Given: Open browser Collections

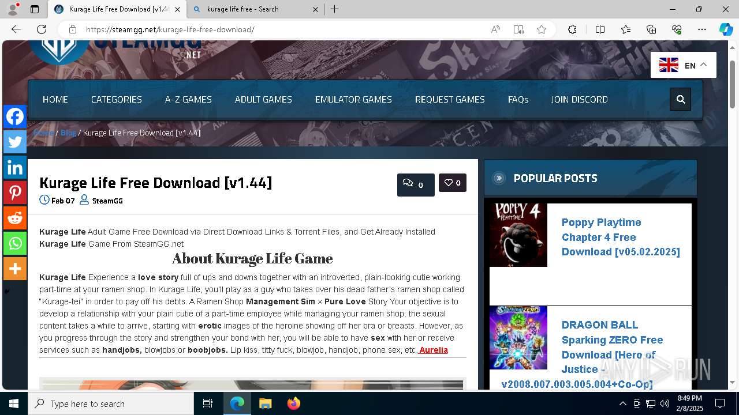Looking at the screenshot, I should (651, 29).
